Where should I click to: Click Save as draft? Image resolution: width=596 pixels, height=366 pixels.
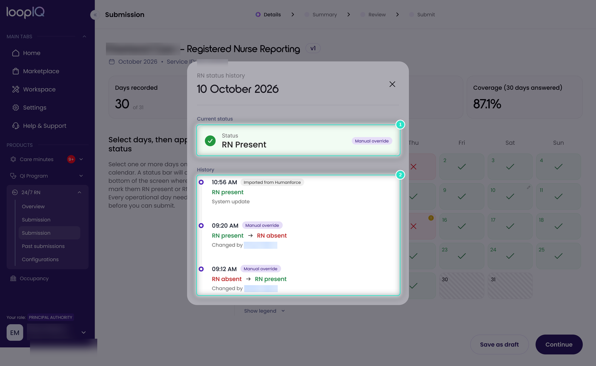[499, 345]
